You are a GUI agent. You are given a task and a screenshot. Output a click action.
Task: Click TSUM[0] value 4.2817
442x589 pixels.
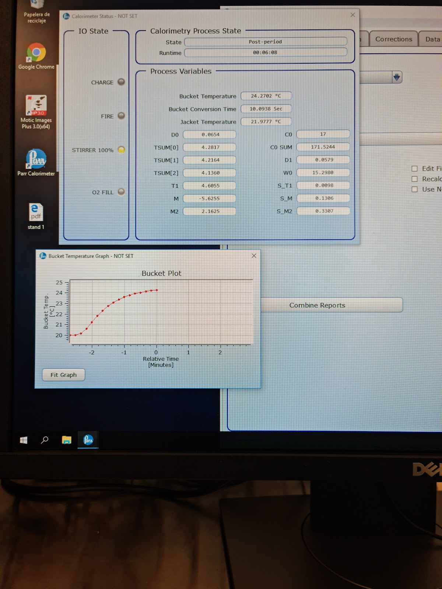210,147
